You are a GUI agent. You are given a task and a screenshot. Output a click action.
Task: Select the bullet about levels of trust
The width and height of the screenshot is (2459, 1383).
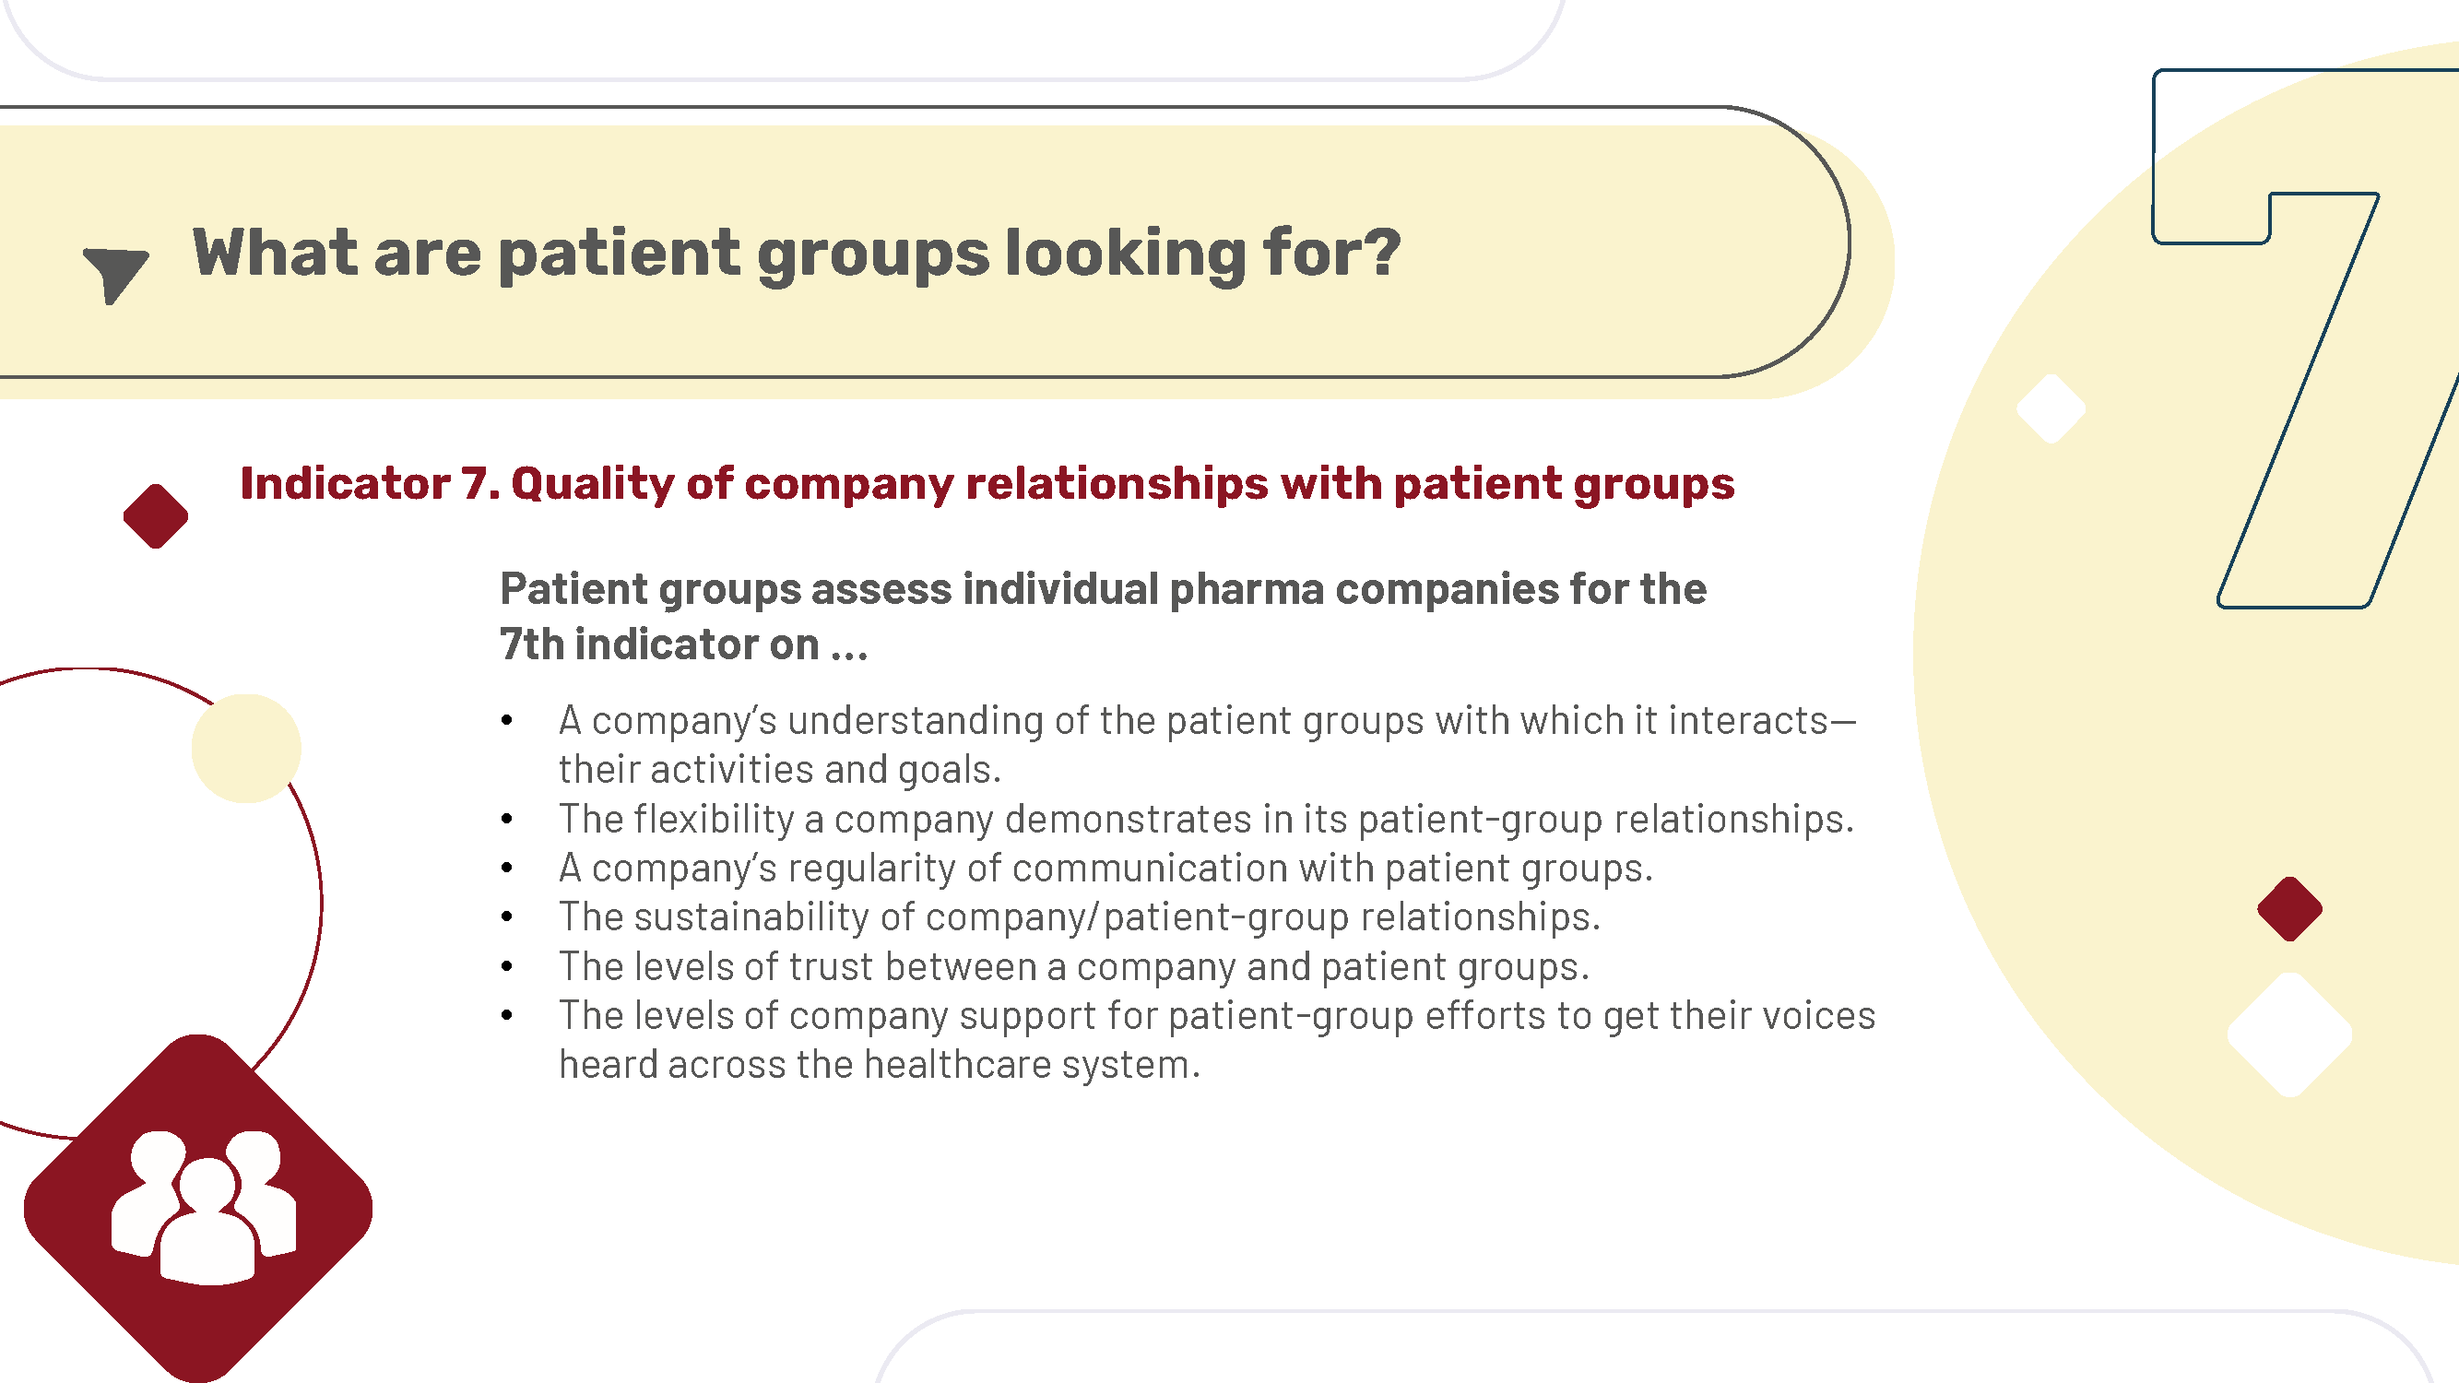pos(1074,967)
